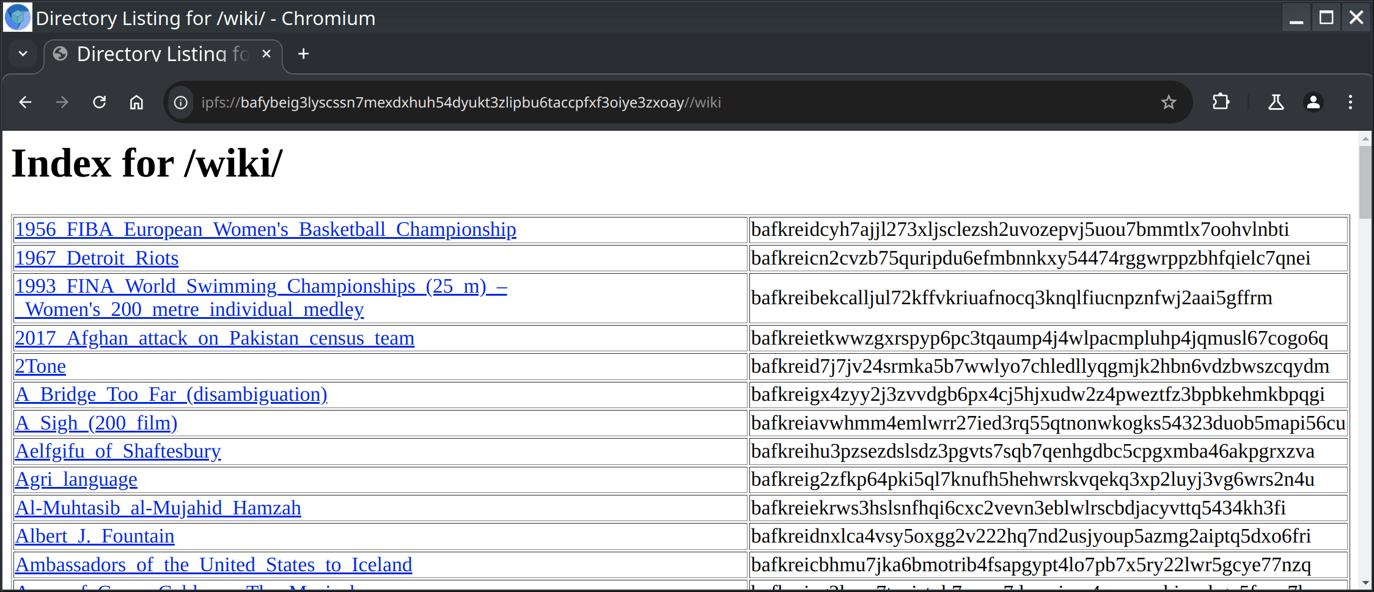Open the browser home page
The width and height of the screenshot is (1374, 592).
tap(136, 102)
